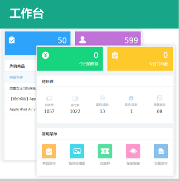Screen dimensions: 180x181
Task: Click the 在线客服 menu label
Action: coord(133,163)
